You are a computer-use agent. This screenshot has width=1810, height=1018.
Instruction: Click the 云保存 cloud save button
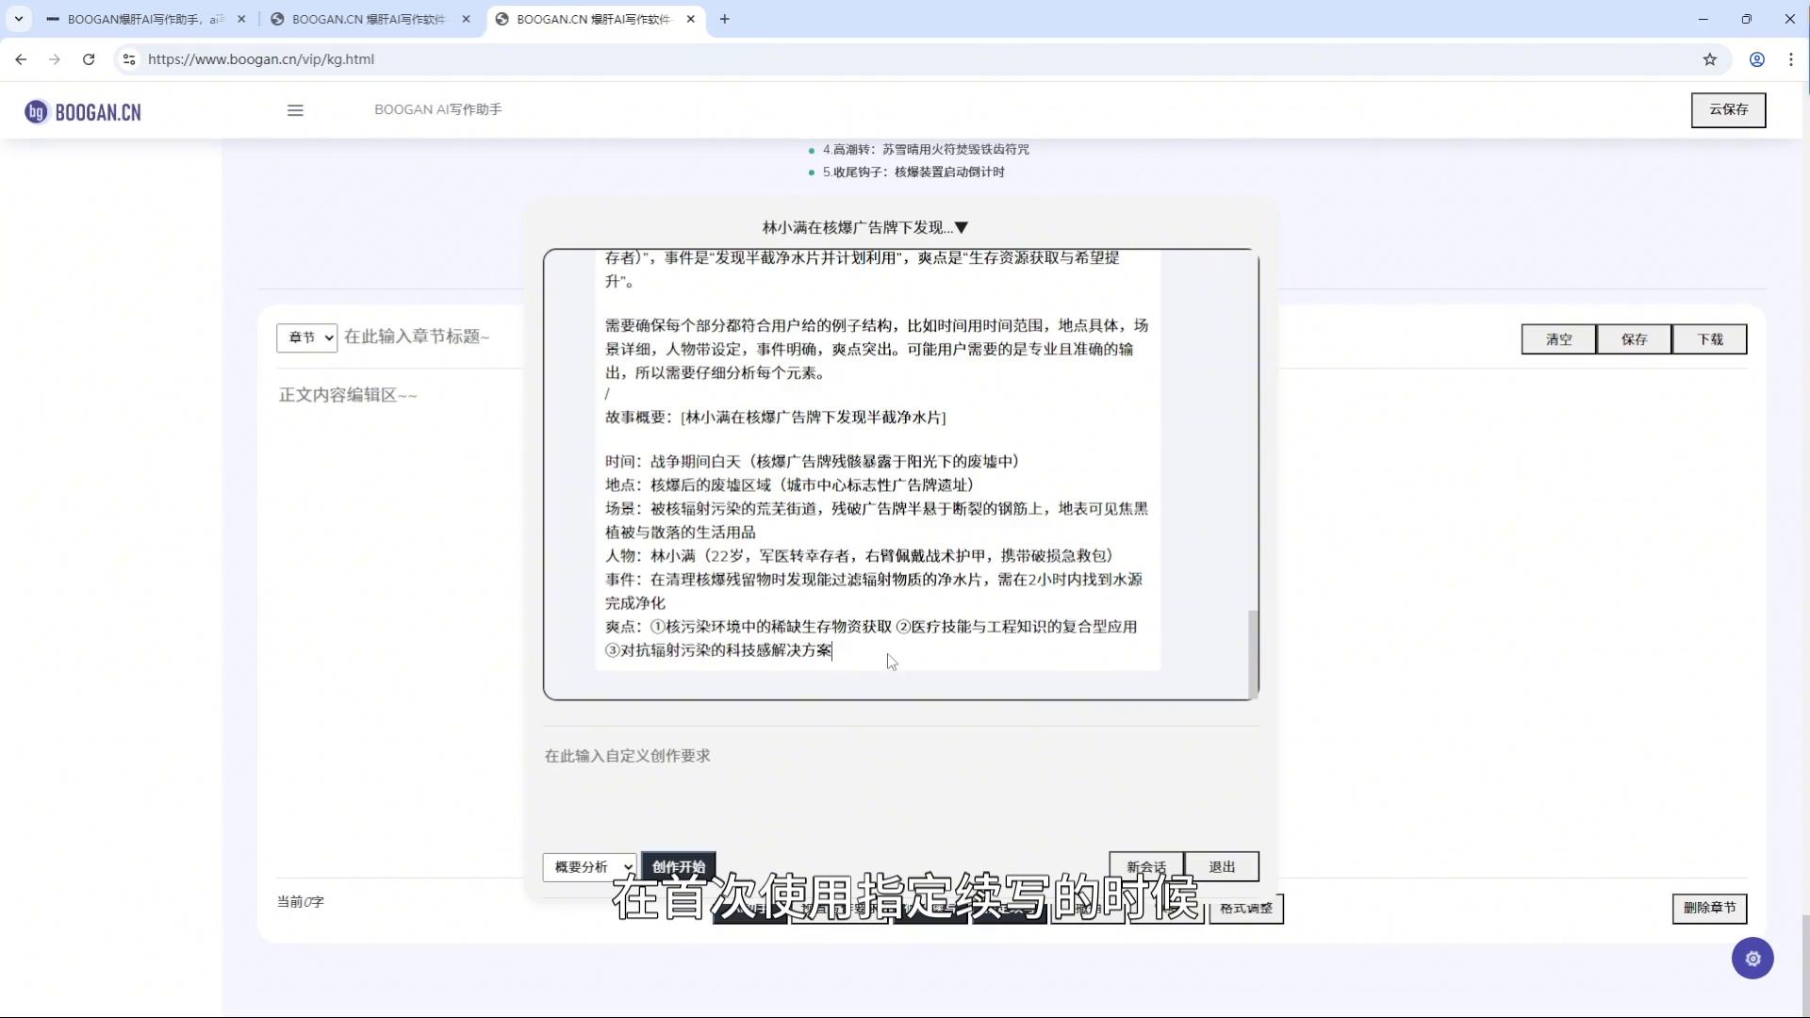[x=1728, y=109]
